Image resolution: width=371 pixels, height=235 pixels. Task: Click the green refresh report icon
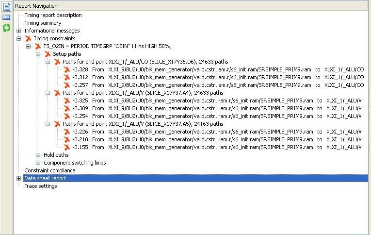point(7,28)
